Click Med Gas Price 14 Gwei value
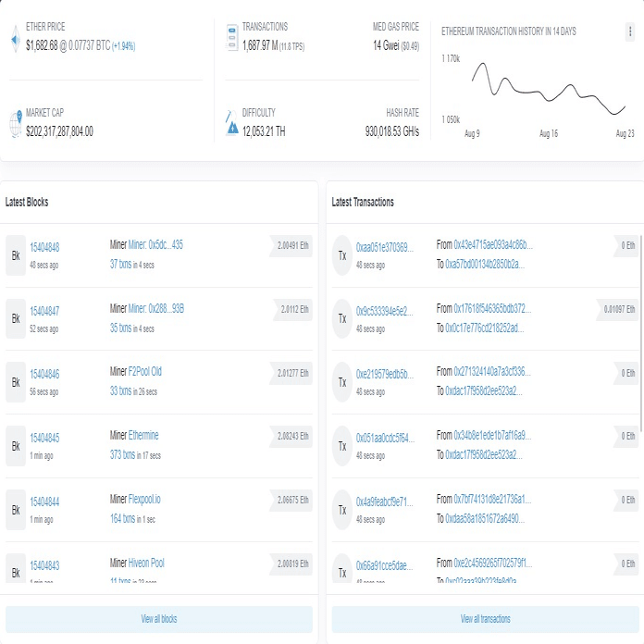The height and width of the screenshot is (644, 644). 386,45
